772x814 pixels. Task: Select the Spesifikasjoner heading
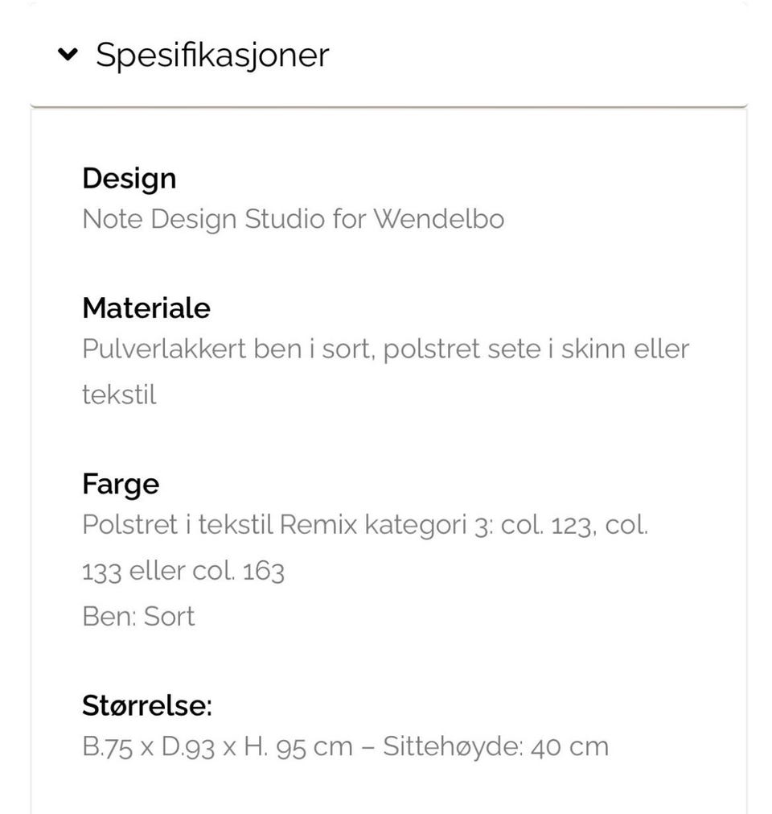pos(211,55)
